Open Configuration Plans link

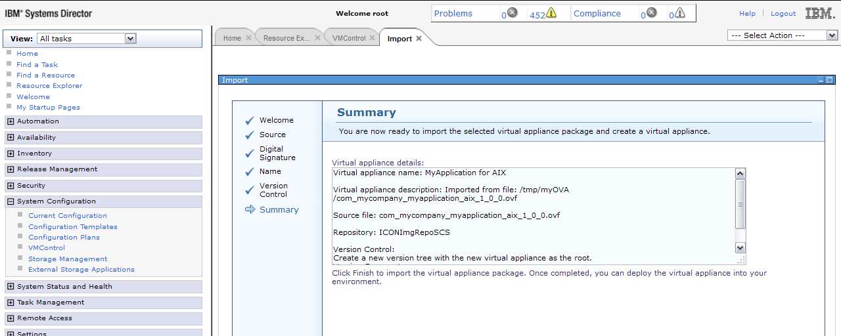64,237
